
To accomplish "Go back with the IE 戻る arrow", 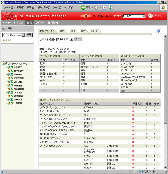I will click(83, 8).
